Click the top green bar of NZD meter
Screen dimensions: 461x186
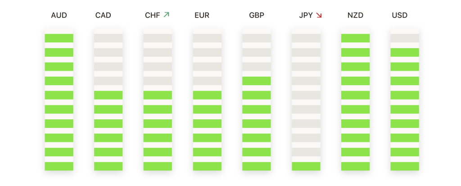[x=356, y=38]
